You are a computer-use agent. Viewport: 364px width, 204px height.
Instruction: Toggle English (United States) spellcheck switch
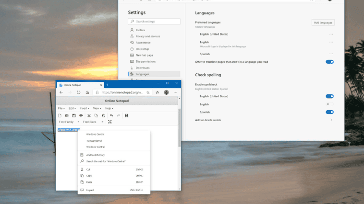pos(329,96)
